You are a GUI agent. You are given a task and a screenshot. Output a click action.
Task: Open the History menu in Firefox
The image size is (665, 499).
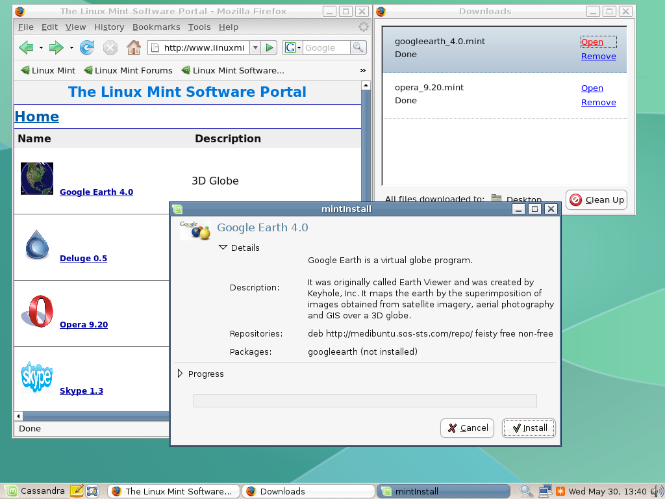[x=109, y=27]
